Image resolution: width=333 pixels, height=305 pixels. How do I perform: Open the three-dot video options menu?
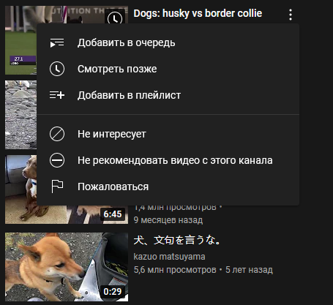[x=291, y=15]
